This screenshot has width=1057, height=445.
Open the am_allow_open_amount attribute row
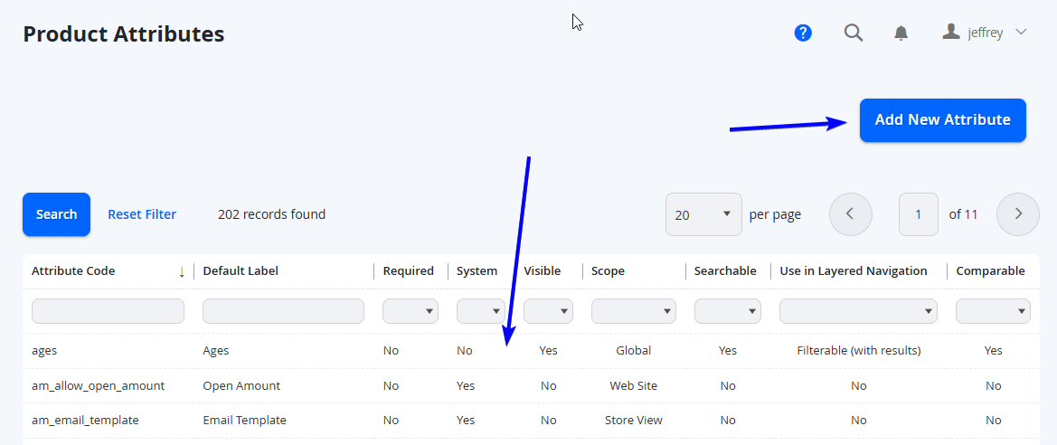[531, 385]
